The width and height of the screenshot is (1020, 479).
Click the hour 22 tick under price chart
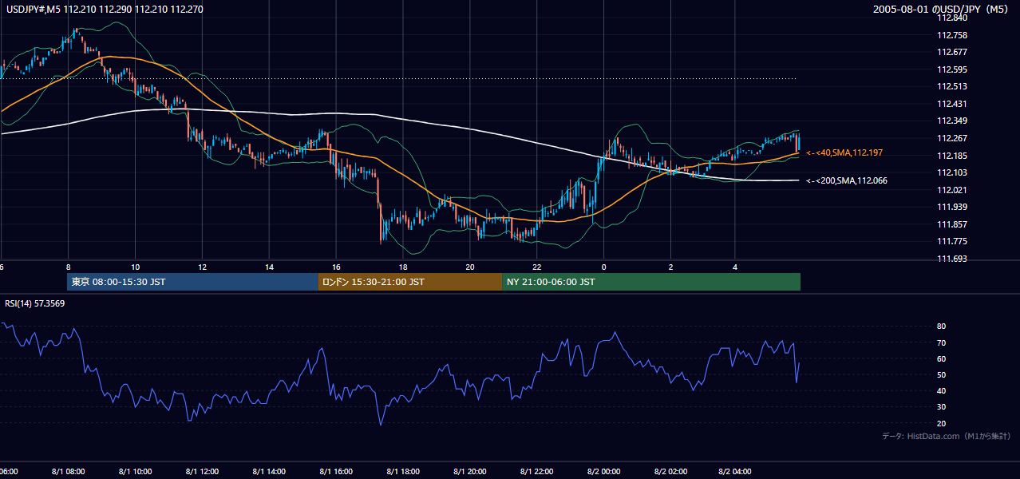537,267
